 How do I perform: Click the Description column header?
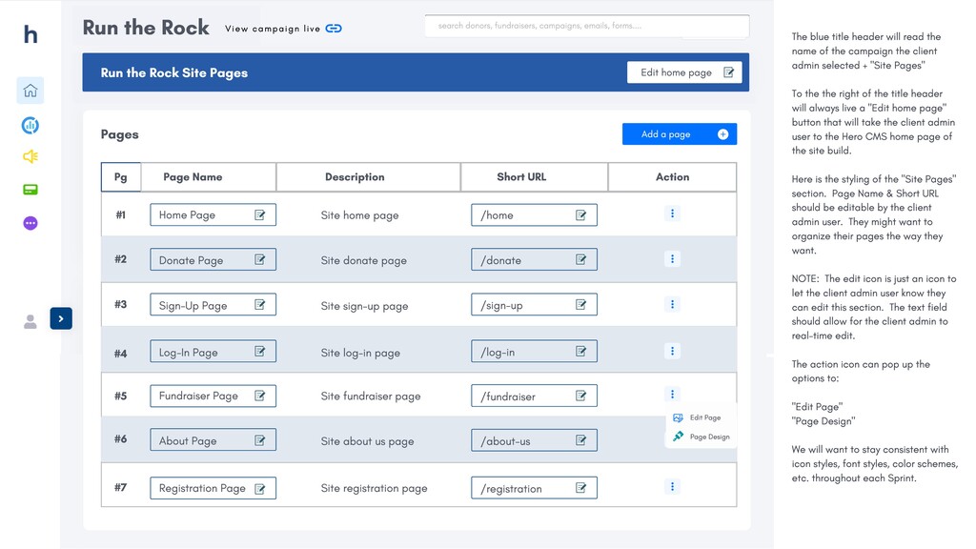pos(369,176)
